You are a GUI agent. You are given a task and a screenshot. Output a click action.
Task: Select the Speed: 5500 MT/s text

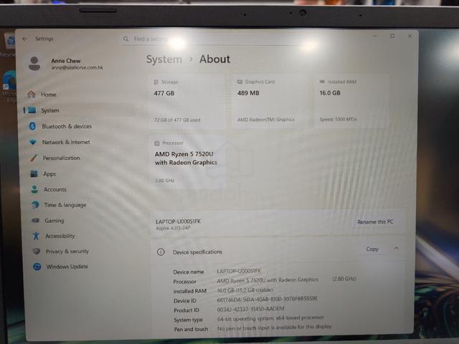click(338, 119)
